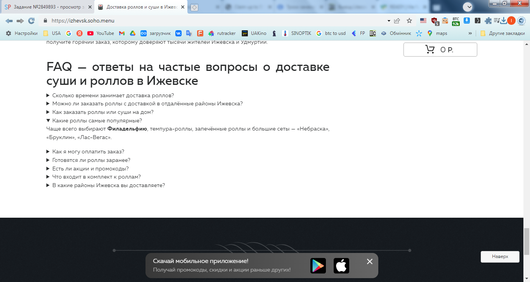Open the rutracker bookmark
Viewport: 530px width, 282px height.
(222, 33)
